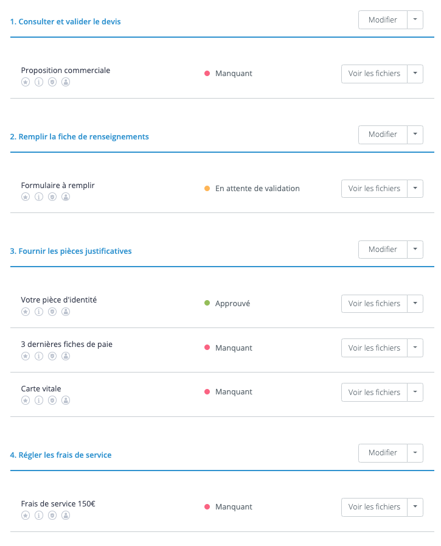Click star icon under Proposition commerciale
This screenshot has width=441, height=546.
click(x=26, y=82)
